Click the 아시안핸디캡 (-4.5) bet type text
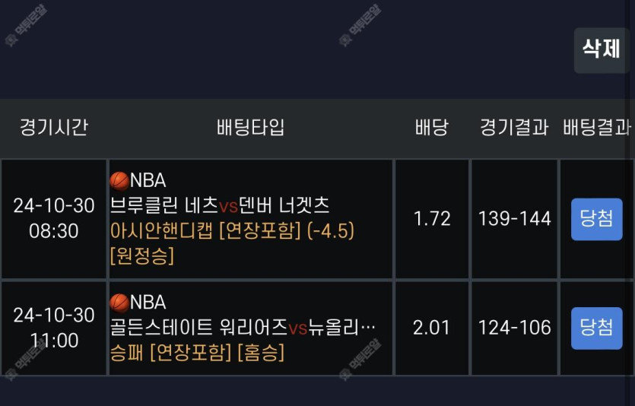635x406 pixels. click(x=233, y=230)
